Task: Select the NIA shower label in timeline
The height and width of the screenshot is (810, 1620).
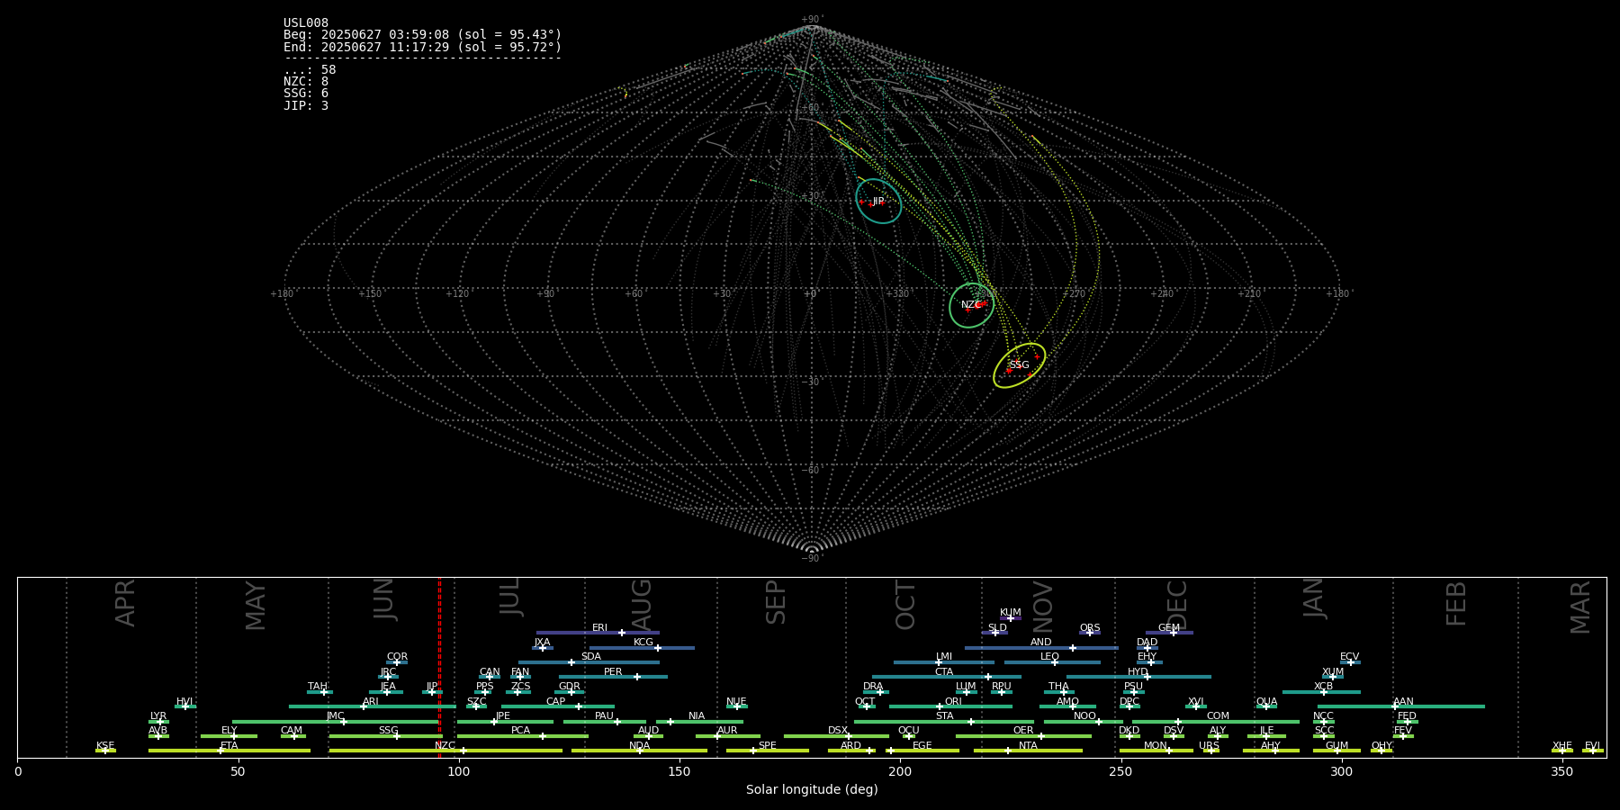Action: point(697,716)
